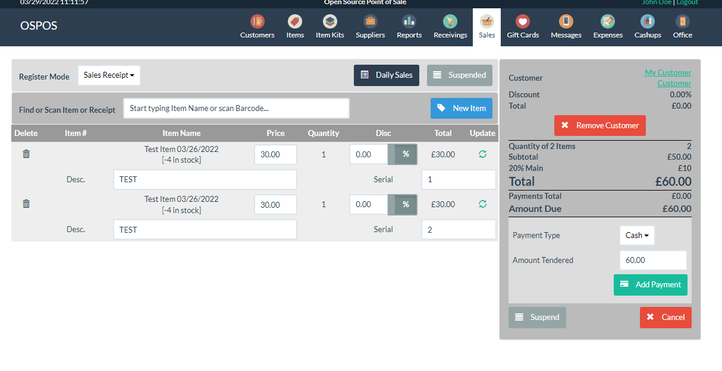722x371 pixels.
Task: Update the item row with Serial 1
Action: (482, 154)
